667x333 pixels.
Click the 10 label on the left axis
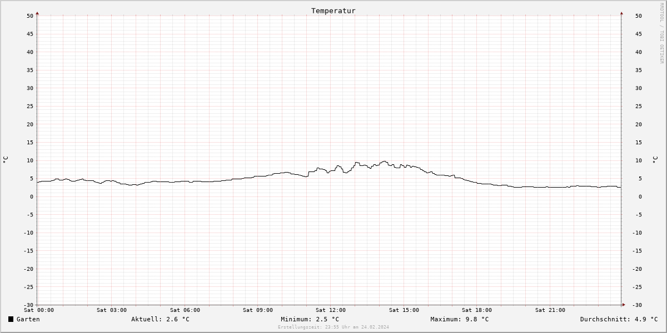(x=30, y=160)
